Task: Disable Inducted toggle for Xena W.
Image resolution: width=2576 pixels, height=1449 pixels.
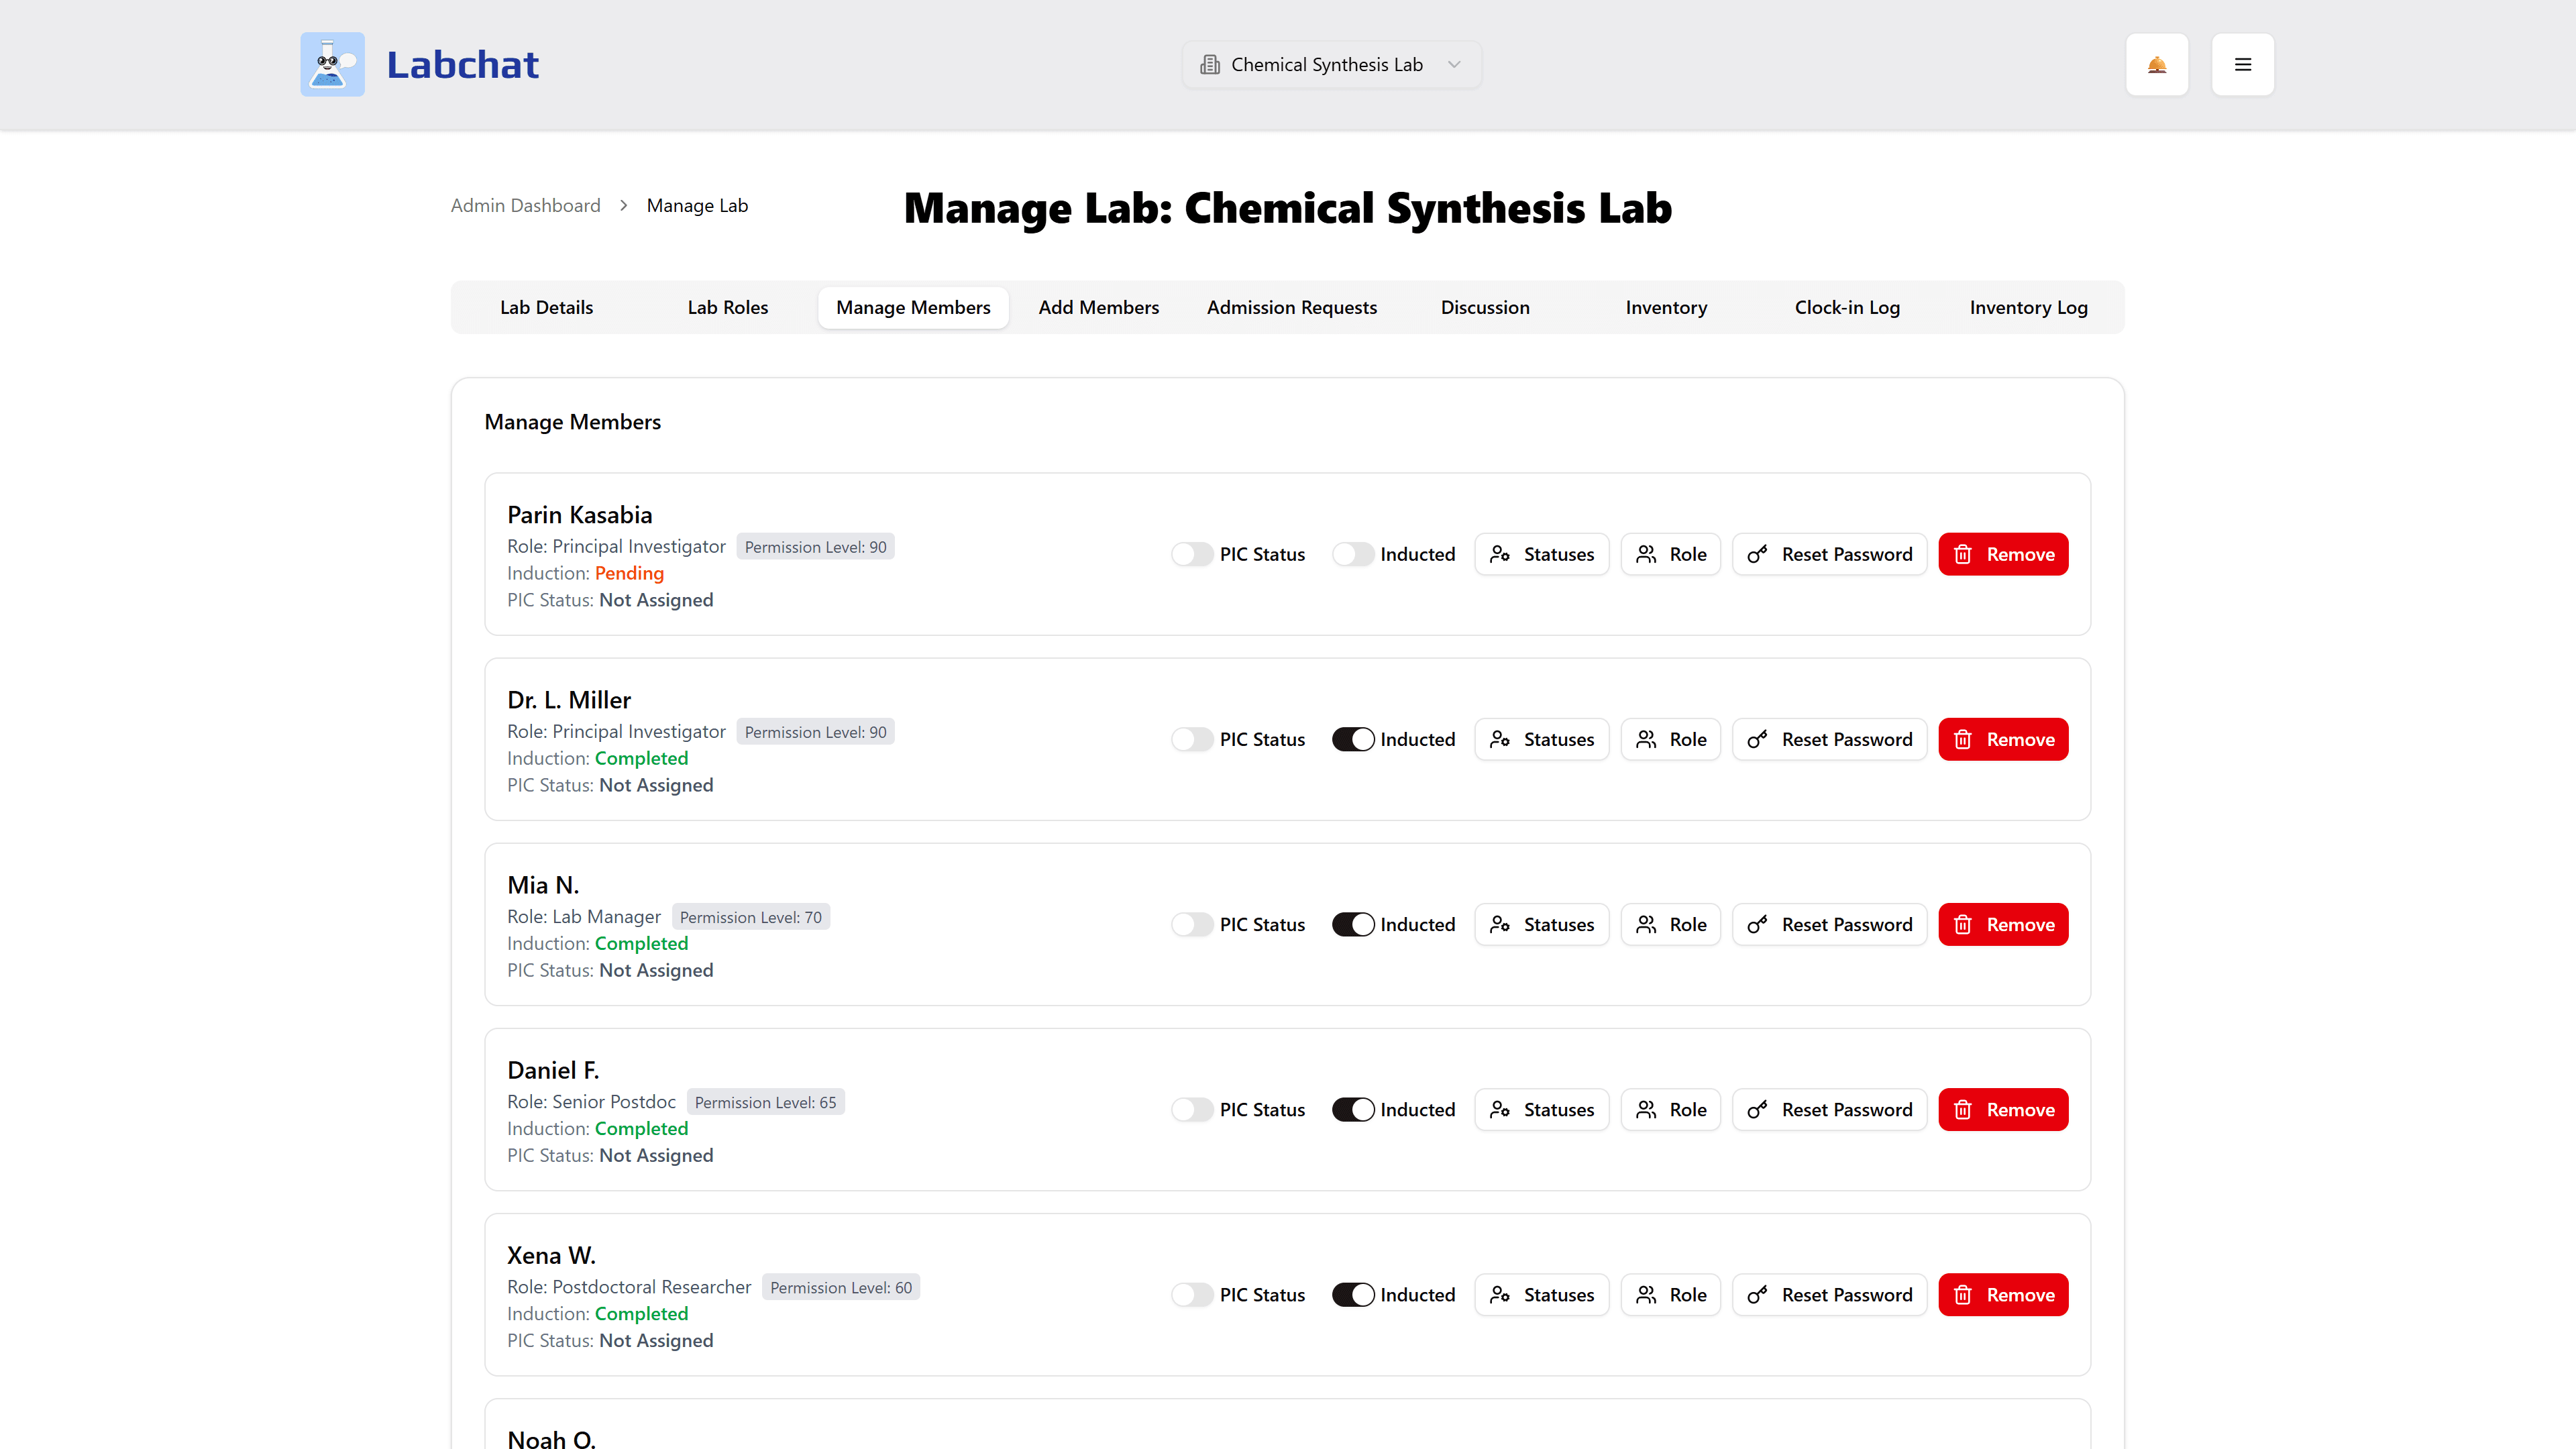Action: point(1352,1294)
